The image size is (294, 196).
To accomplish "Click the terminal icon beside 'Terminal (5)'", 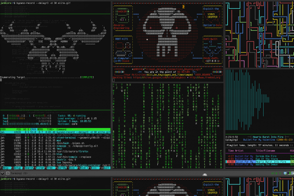I will pyautogui.click(x=8, y=174).
